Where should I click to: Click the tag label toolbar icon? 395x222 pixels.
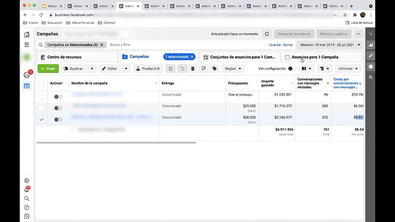[x=214, y=68]
